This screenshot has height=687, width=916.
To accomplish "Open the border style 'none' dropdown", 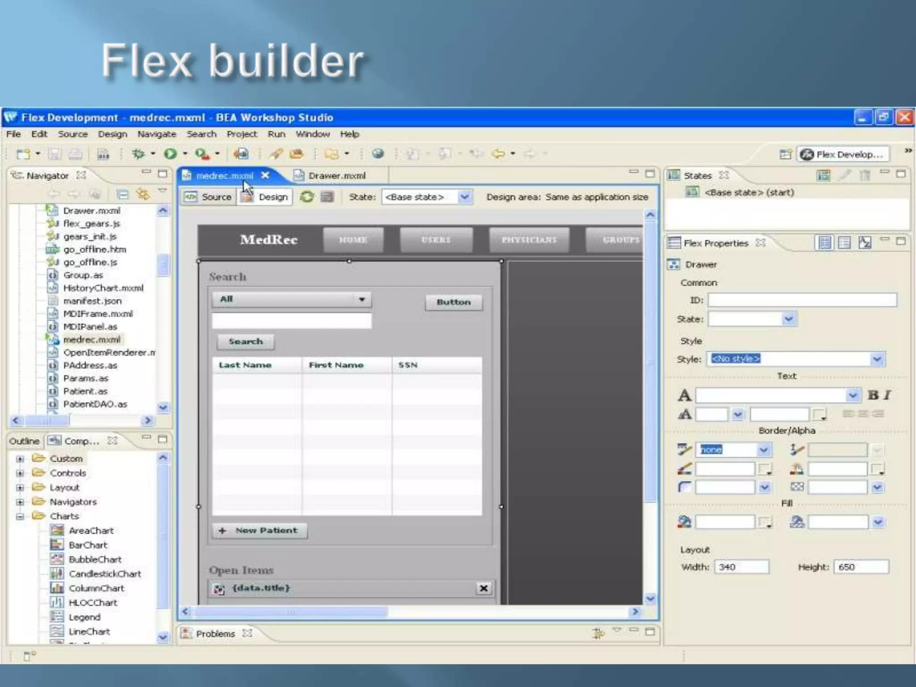I will [x=764, y=450].
